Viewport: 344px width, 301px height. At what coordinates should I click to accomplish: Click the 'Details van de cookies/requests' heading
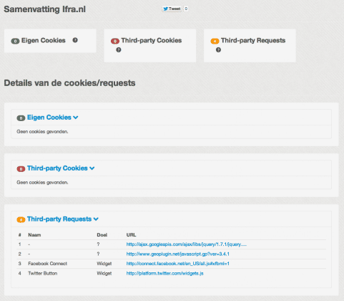(69, 83)
